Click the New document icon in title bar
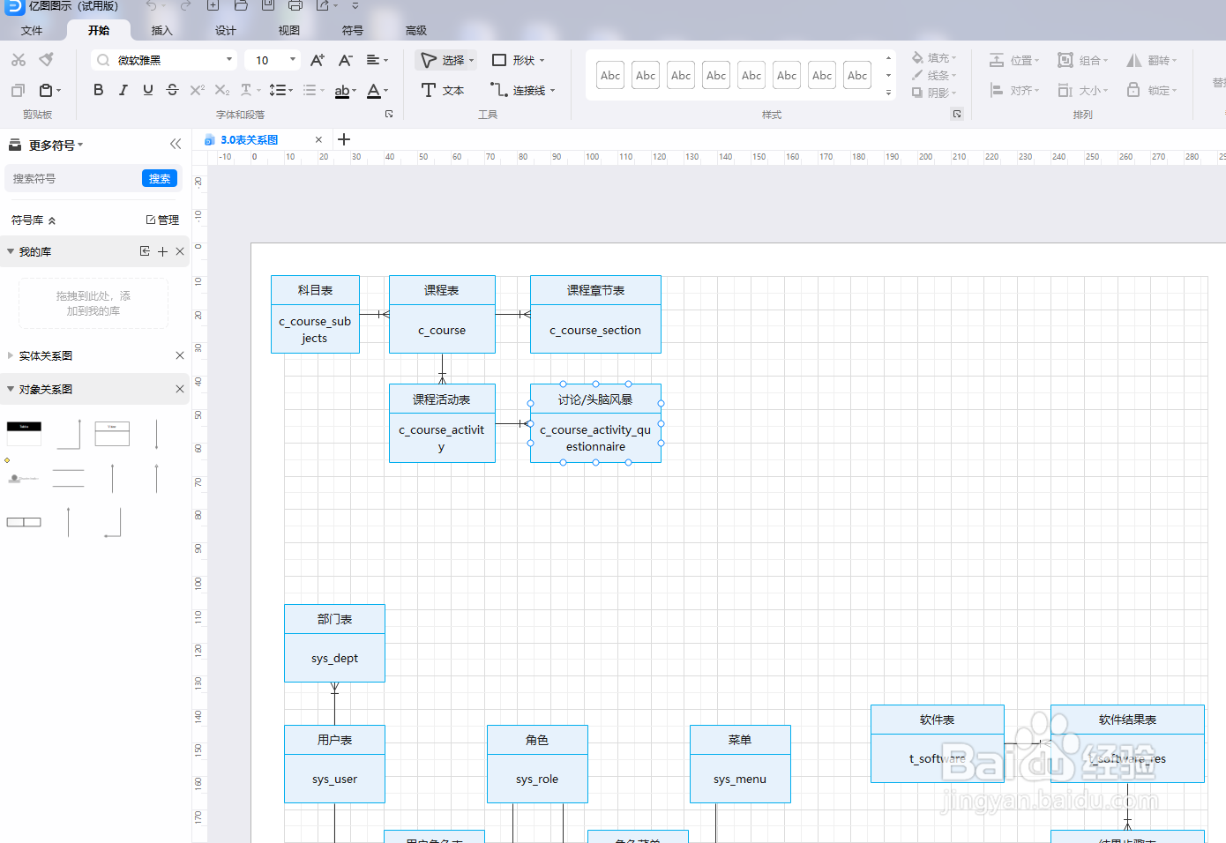Screen dimensions: 1226x843 tap(213, 5)
